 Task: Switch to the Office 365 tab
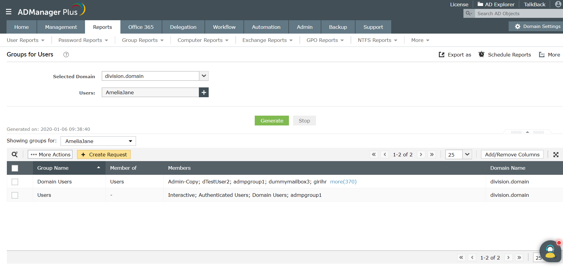pyautogui.click(x=141, y=27)
